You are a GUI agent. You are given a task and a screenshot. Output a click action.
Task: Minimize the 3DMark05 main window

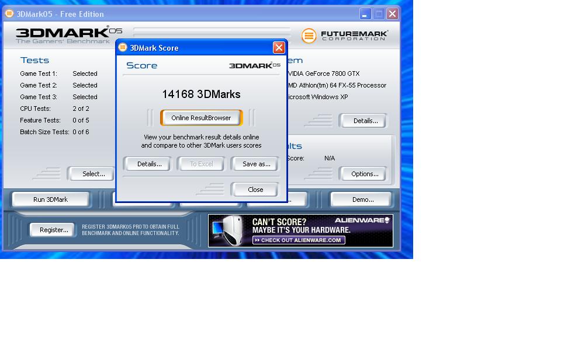click(365, 14)
